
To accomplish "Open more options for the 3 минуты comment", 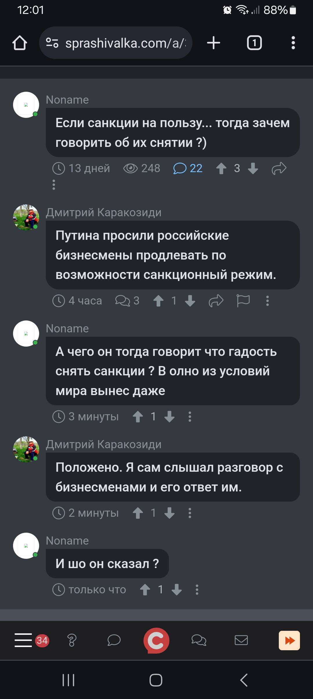I will coord(190,417).
